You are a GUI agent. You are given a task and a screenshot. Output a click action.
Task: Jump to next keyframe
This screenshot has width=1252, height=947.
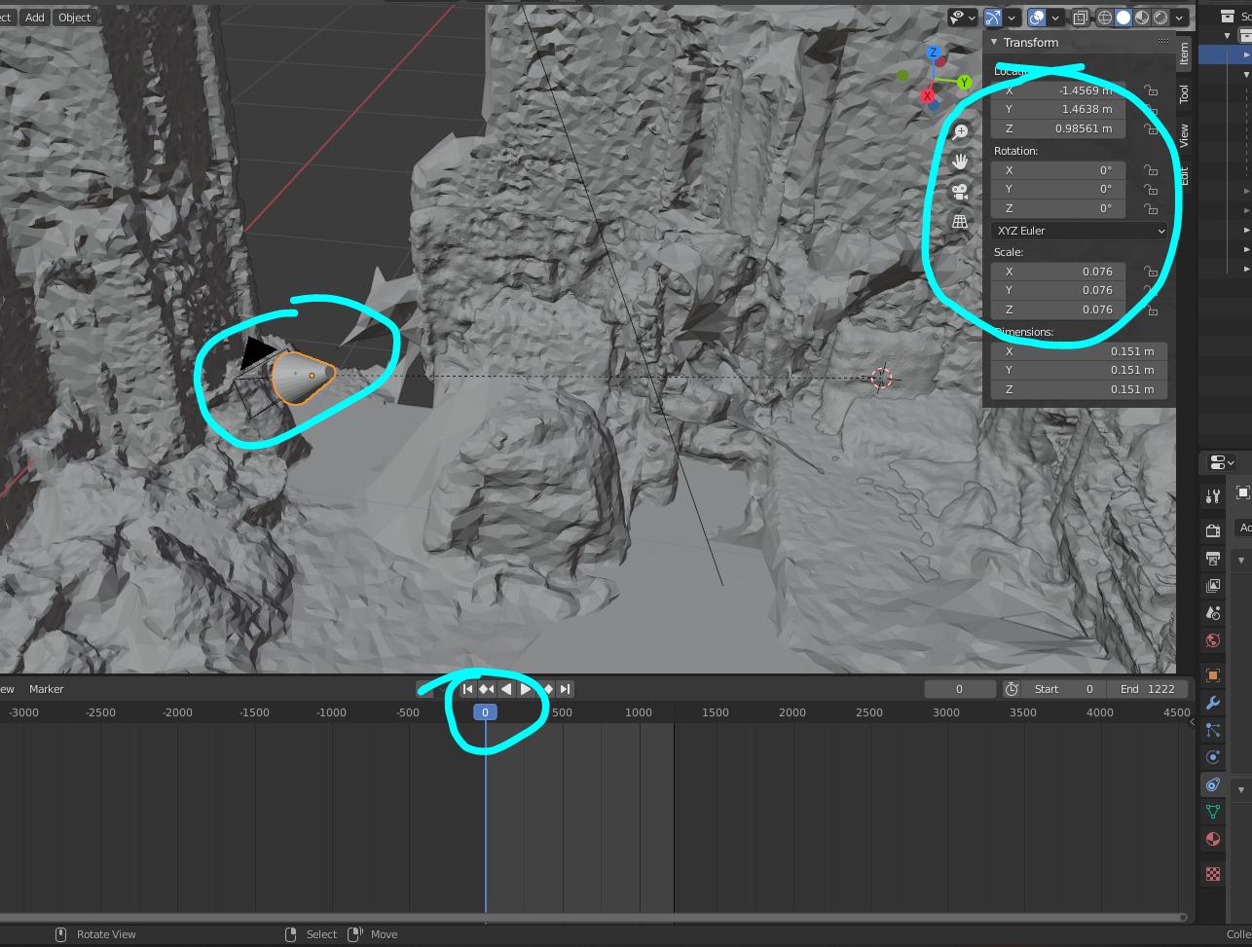(546, 689)
